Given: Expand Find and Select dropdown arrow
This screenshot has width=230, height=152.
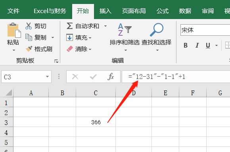Looking at the screenshot, I should pyautogui.click(x=157, y=50).
